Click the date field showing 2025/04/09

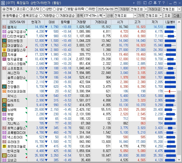pyautogui.click(x=105, y=9)
